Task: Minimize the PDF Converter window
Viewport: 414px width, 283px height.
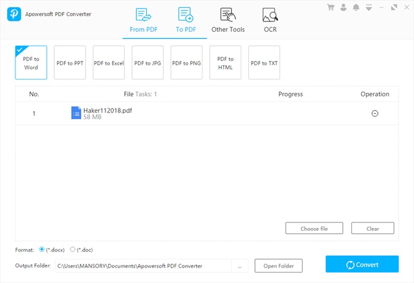Action: coord(381,7)
